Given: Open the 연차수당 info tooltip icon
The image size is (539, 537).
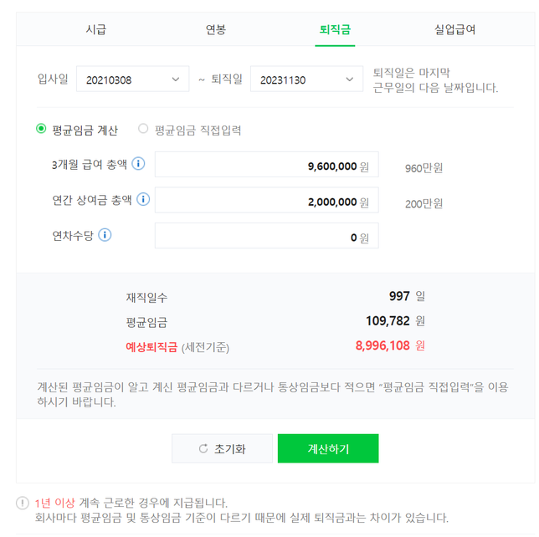Looking at the screenshot, I should [105, 235].
